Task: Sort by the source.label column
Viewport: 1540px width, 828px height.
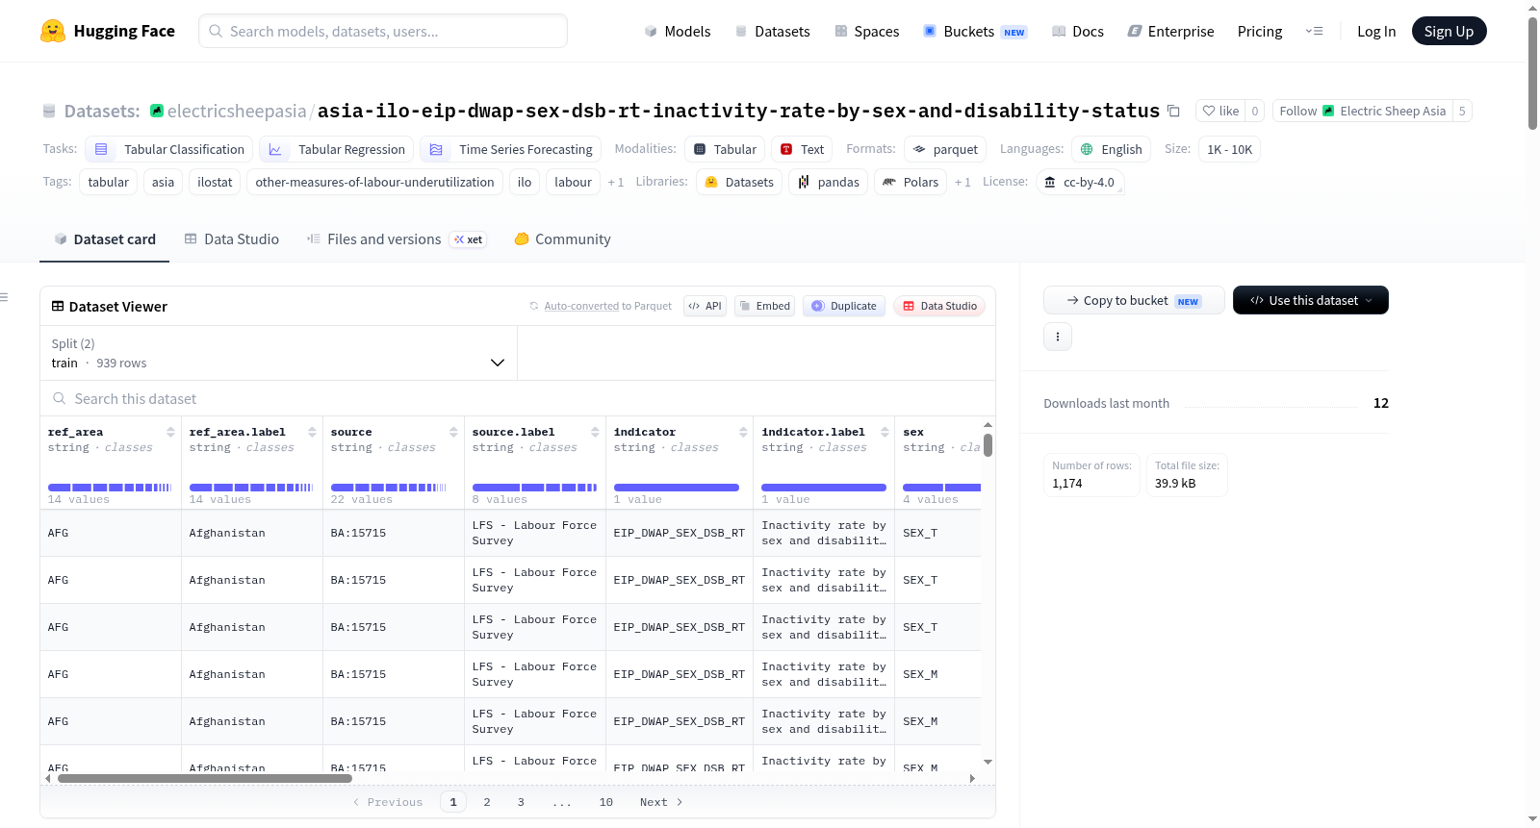Action: [x=595, y=432]
